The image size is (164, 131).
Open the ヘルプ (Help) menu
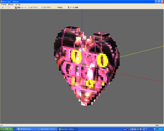pos(17,5)
